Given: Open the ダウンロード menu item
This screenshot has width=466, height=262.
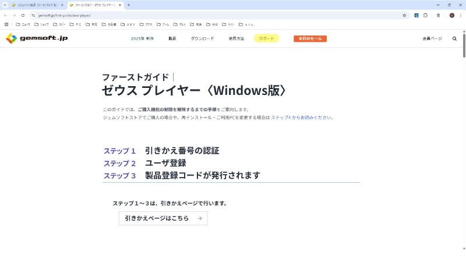Looking at the screenshot, I should (x=202, y=38).
